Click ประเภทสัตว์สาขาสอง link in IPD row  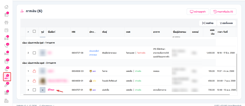94,53
